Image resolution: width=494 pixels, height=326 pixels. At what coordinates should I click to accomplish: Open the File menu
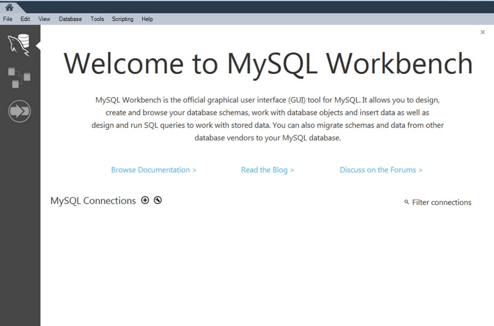(8, 19)
